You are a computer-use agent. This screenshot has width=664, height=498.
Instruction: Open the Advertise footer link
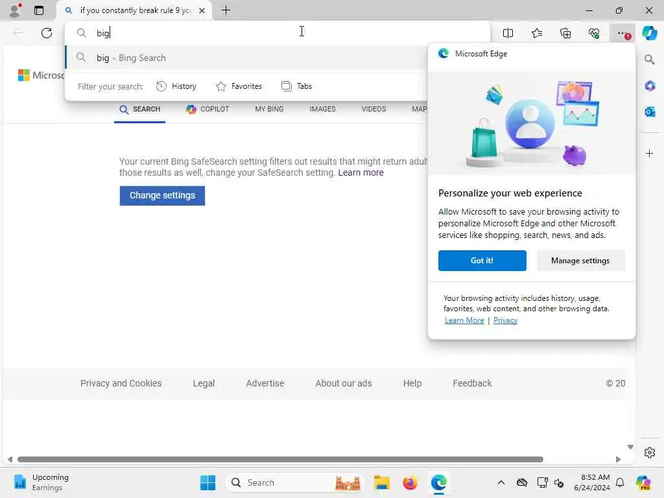click(265, 383)
